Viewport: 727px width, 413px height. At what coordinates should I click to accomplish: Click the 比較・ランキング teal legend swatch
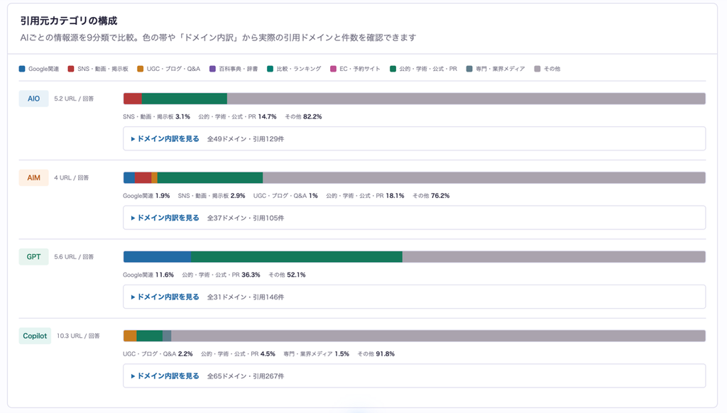(x=270, y=69)
